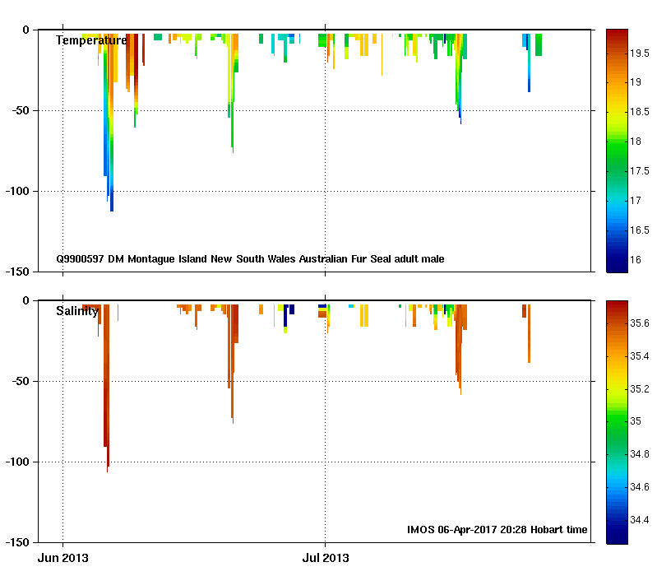Click the deepest blue dive profile in Temperature plot
Image resolution: width=657 pixels, height=576 pixels.
(x=112, y=123)
